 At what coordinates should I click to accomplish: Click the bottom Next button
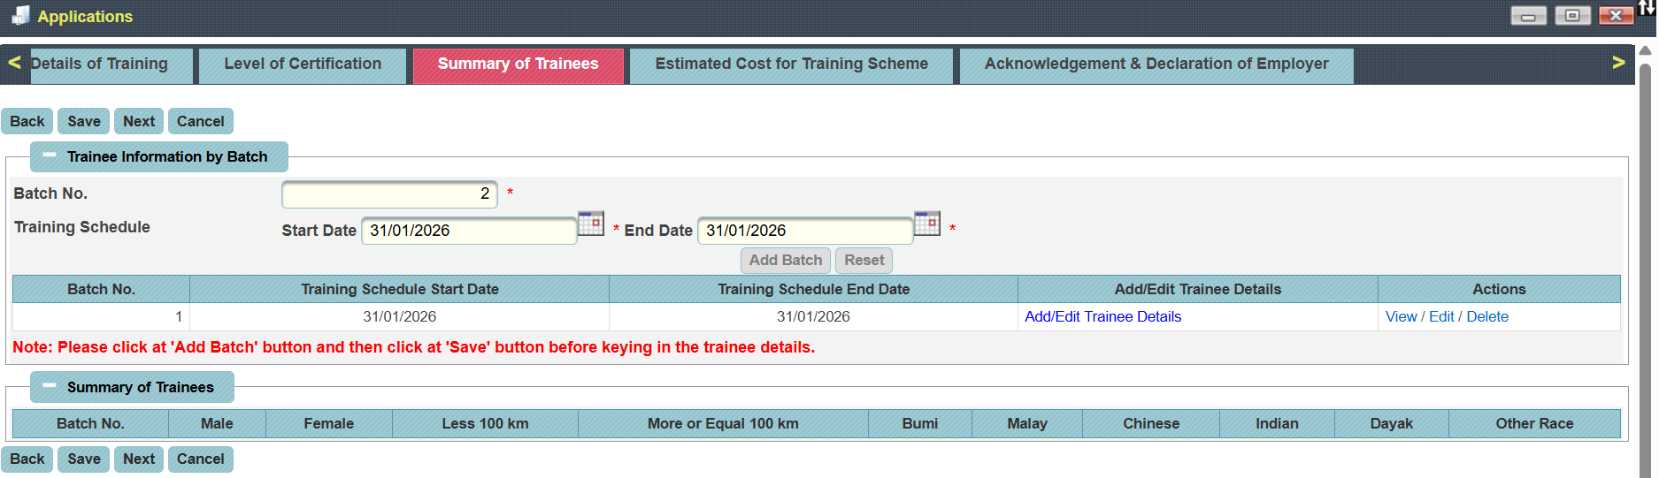click(139, 459)
